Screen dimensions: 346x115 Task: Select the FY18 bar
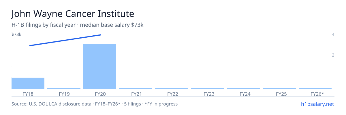click(28, 83)
